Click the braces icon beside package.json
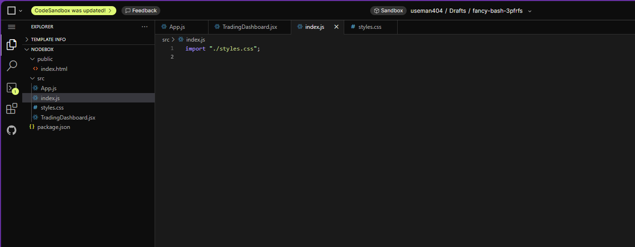 coord(32,127)
